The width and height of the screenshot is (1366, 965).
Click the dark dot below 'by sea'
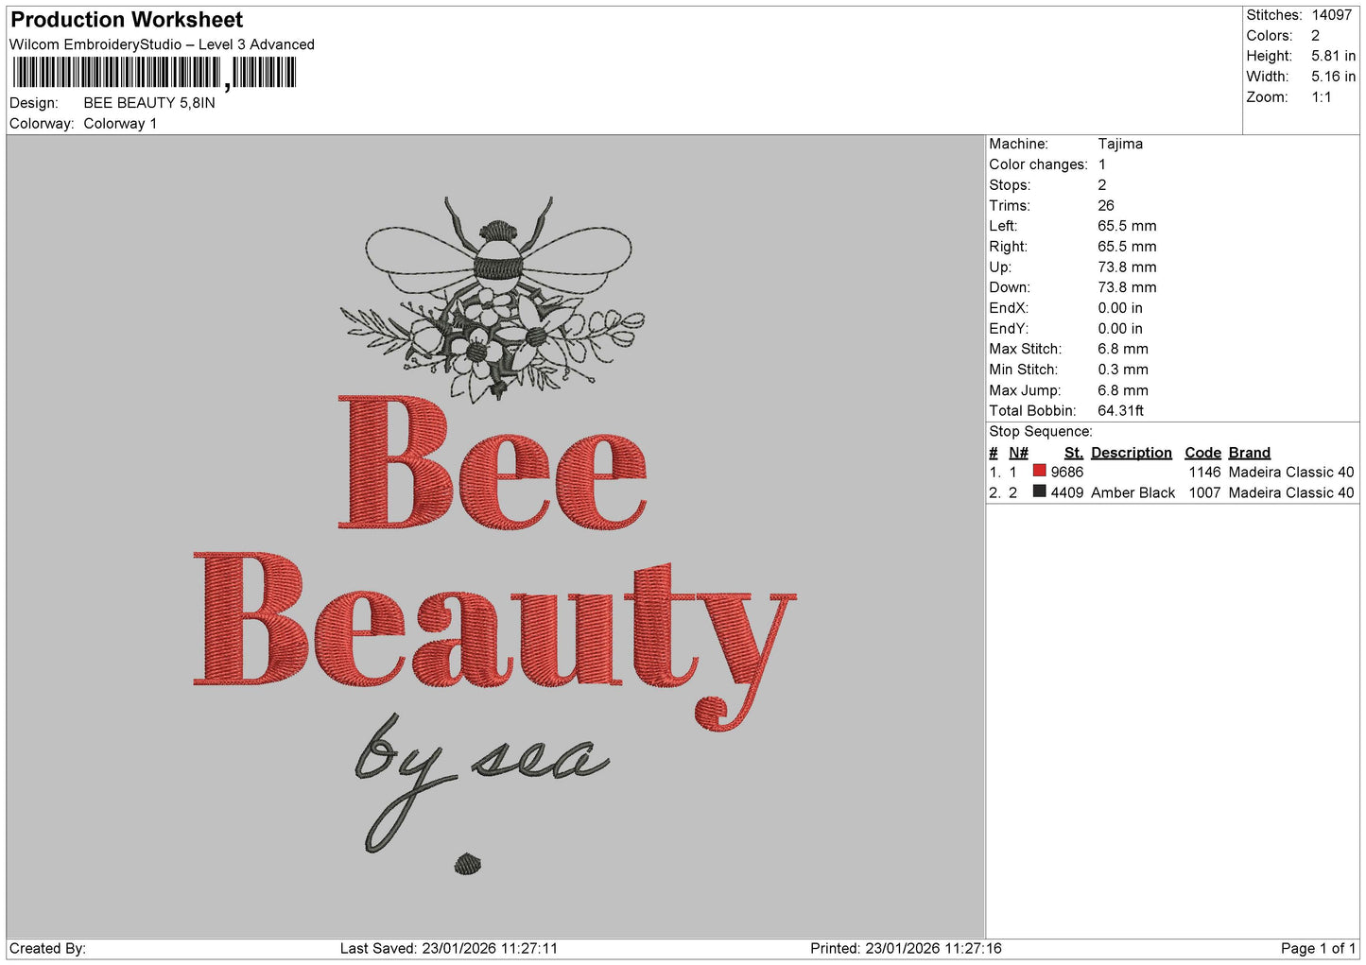[x=467, y=863]
